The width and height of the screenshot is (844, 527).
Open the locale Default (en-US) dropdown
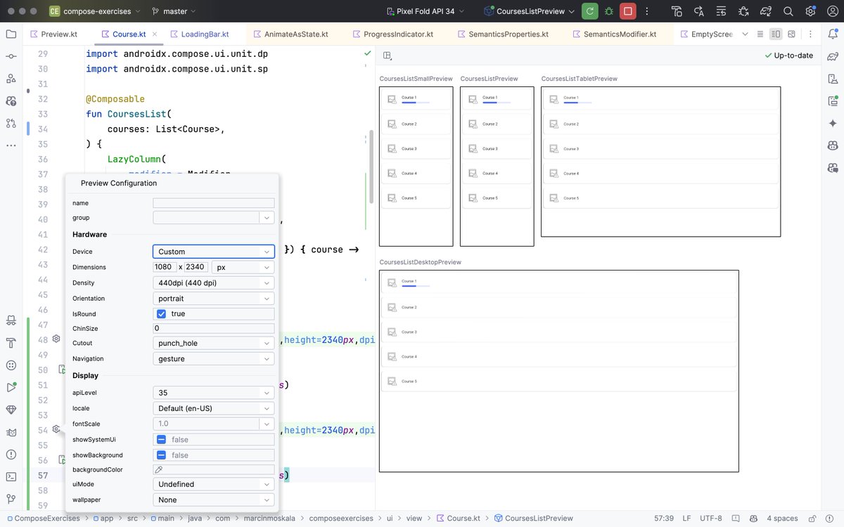[x=213, y=408]
